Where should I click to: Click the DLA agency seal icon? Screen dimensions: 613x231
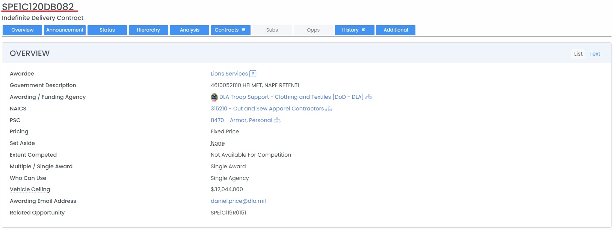[214, 97]
